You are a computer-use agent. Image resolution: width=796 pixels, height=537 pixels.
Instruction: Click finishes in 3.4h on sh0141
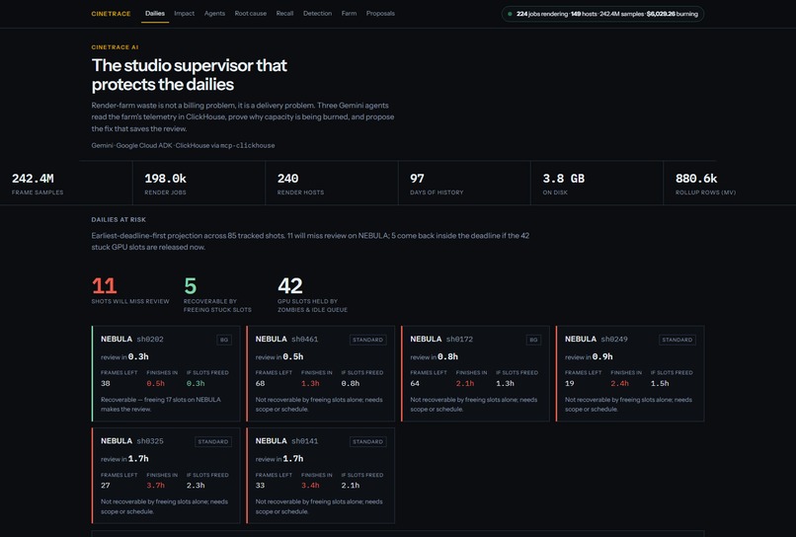(310, 486)
